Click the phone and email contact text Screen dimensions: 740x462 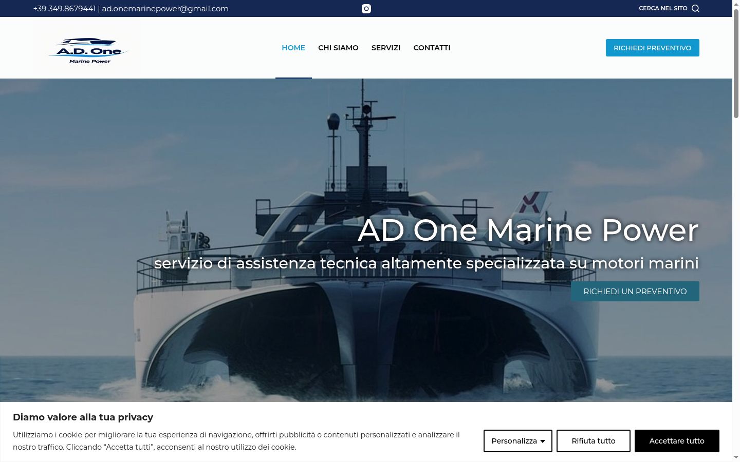pos(131,9)
